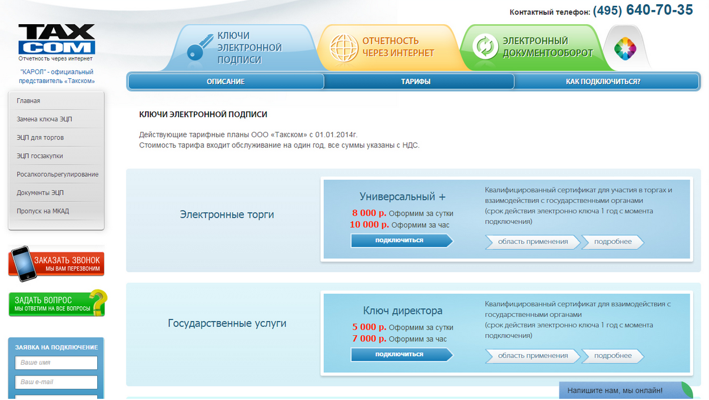
Task: Click подробнее for Универсальный + tariff
Action: coord(612,242)
